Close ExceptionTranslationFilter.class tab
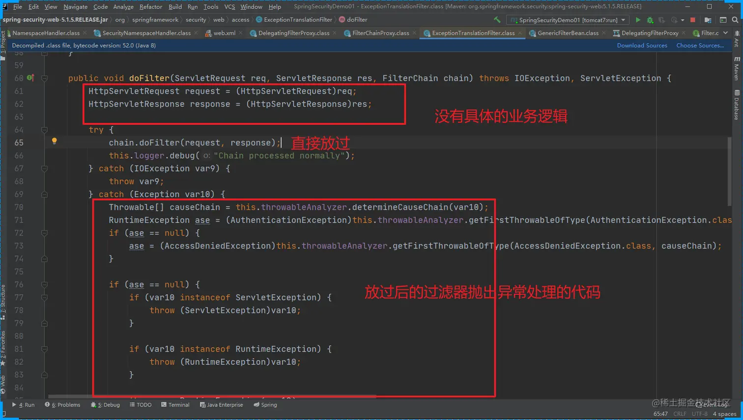Screen dimensions: 743x420 pyautogui.click(x=520, y=33)
